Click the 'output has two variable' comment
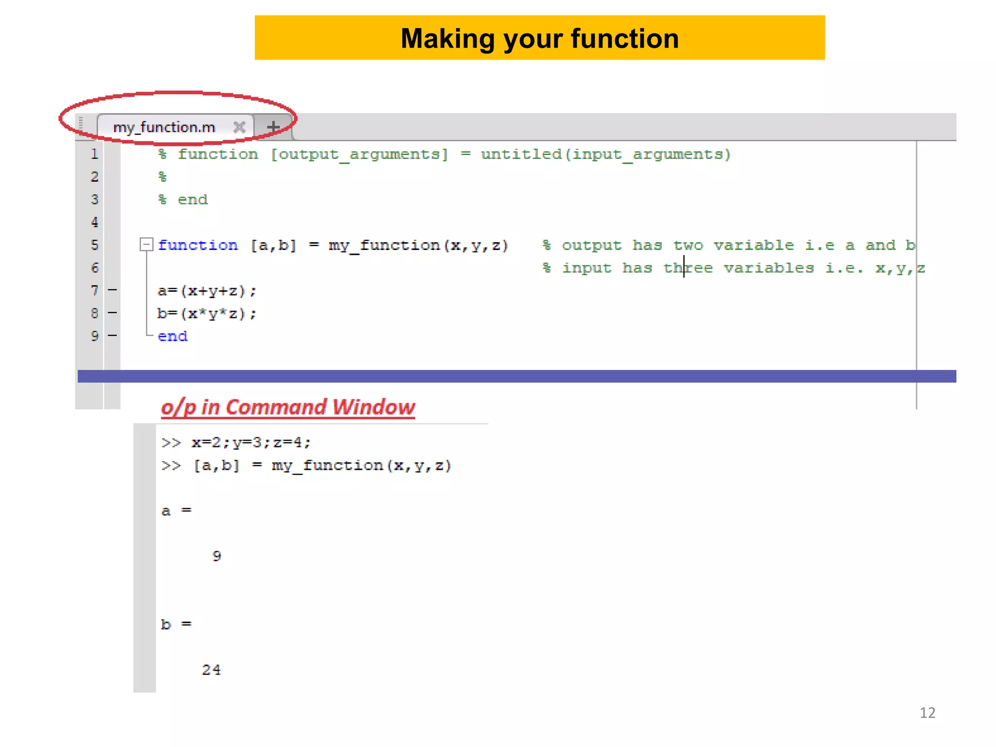Image resolution: width=996 pixels, height=747 pixels. pyautogui.click(x=728, y=245)
